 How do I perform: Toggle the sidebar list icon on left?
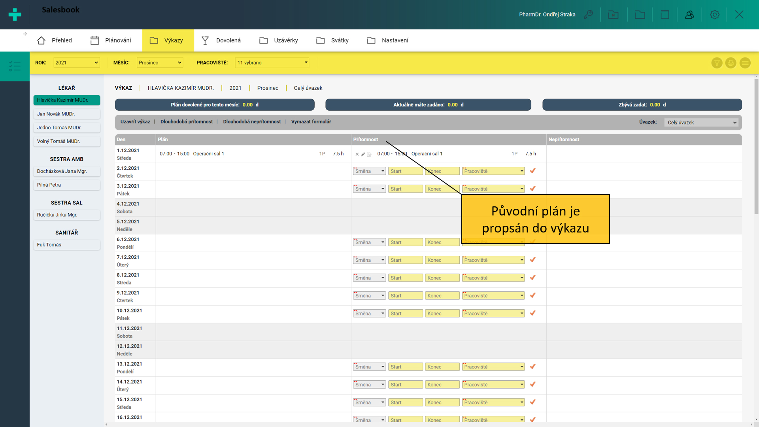15,66
